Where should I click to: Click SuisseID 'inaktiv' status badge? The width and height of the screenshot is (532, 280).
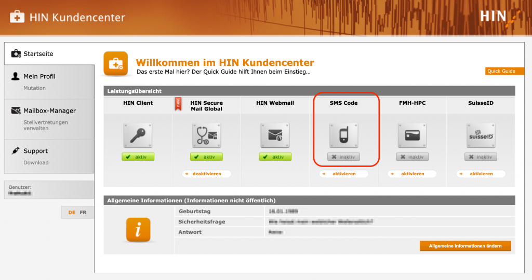click(x=481, y=157)
